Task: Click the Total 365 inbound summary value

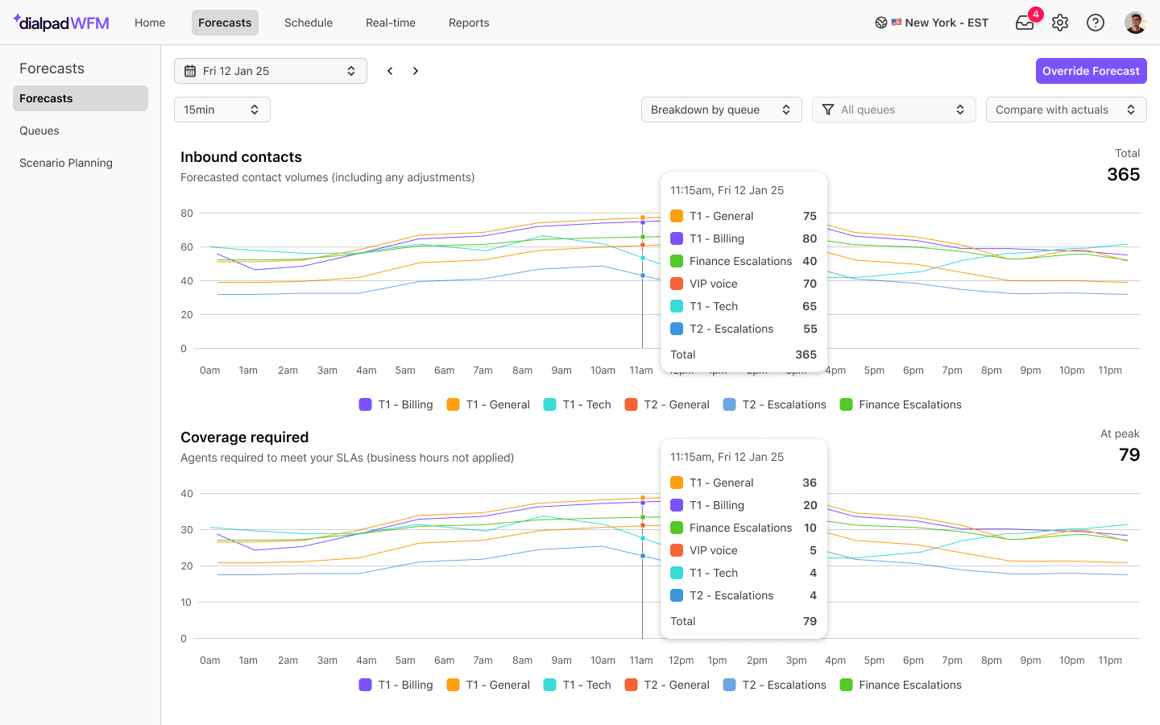Action: click(1123, 175)
